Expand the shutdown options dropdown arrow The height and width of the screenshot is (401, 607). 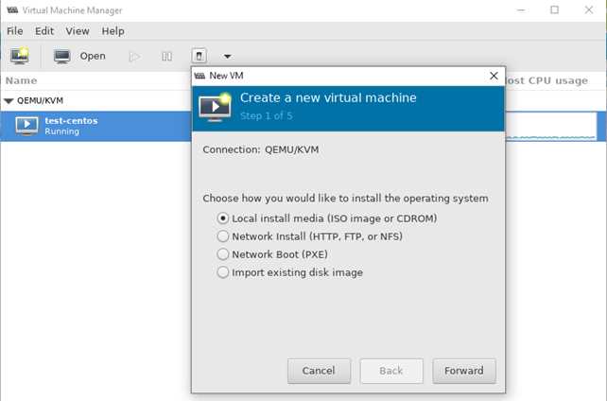point(227,57)
